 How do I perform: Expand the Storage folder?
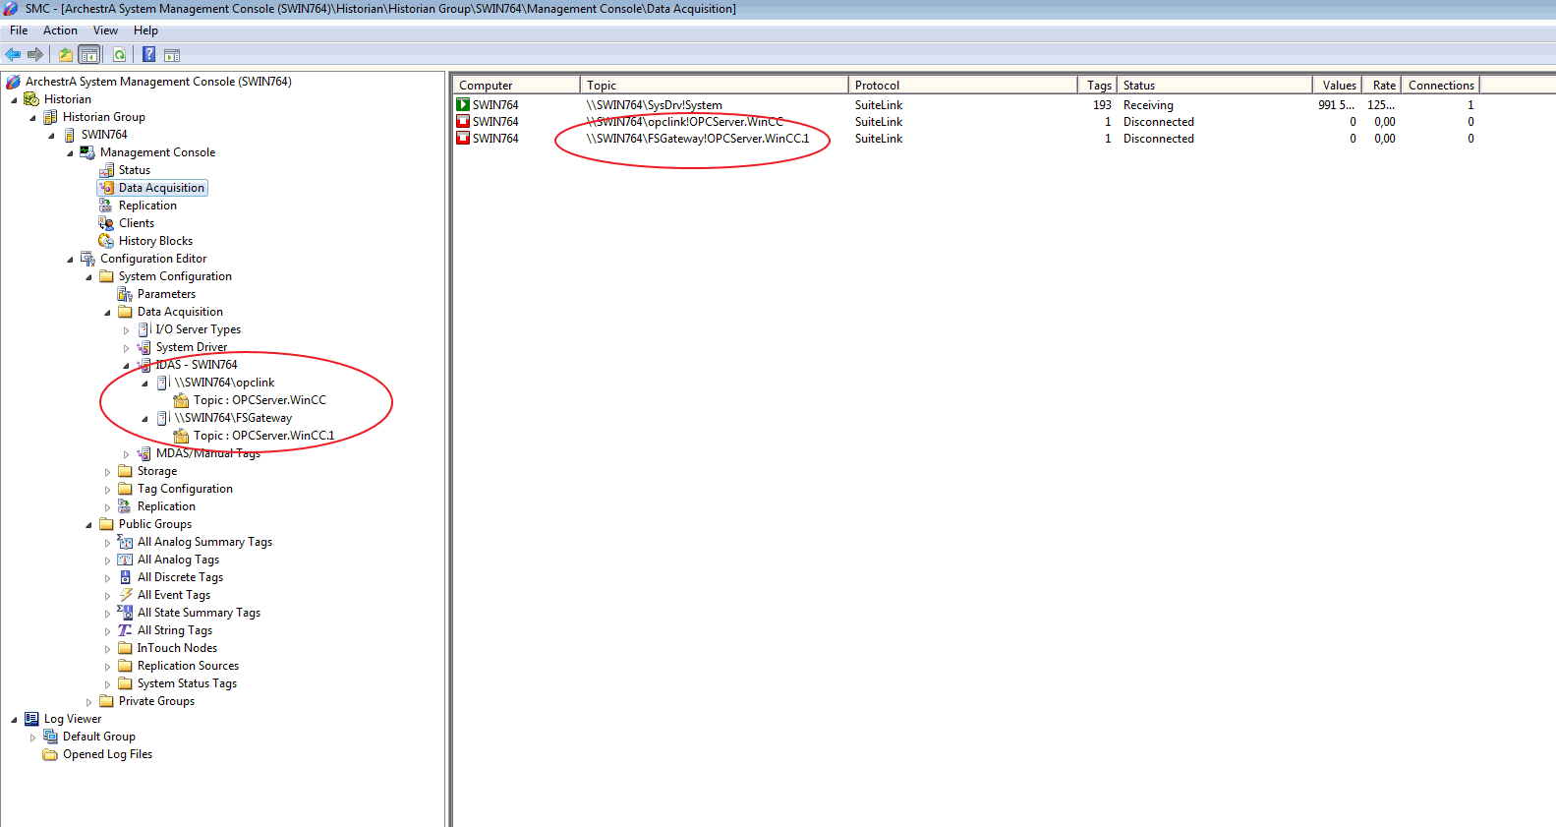coord(108,472)
